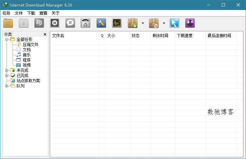Sort by the 最后连接时间 column header
This screenshot has height=159, width=246.
221,36
